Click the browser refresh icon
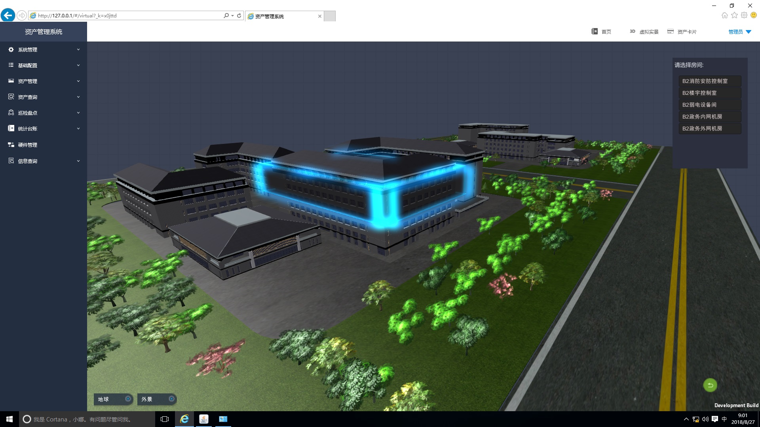Screen dimensions: 760x427 coord(239,16)
